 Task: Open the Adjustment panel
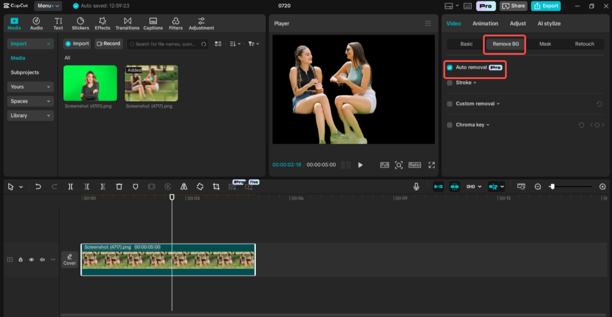pyautogui.click(x=201, y=23)
